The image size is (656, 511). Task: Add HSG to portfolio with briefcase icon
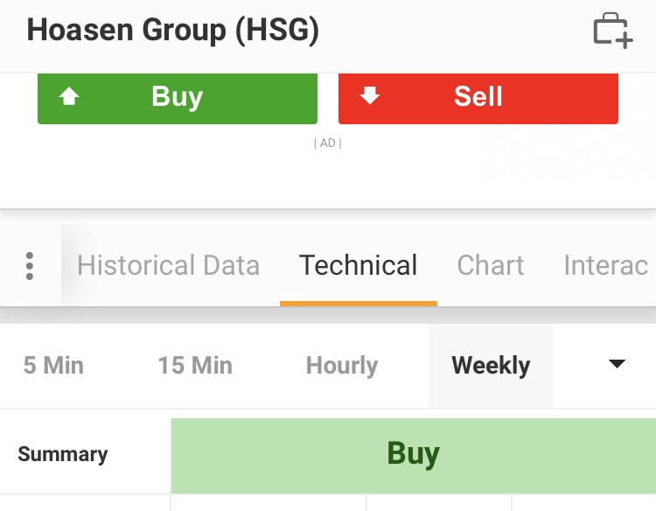click(612, 31)
